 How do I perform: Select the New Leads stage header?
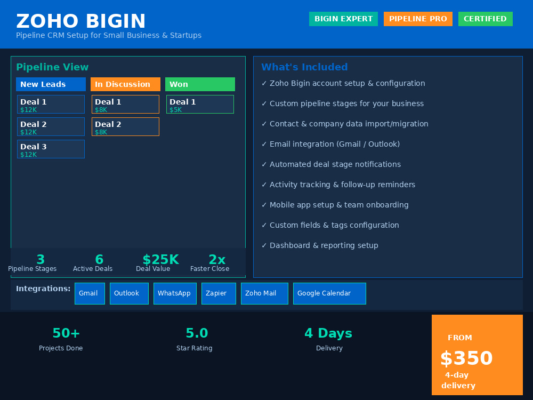[x=51, y=84]
